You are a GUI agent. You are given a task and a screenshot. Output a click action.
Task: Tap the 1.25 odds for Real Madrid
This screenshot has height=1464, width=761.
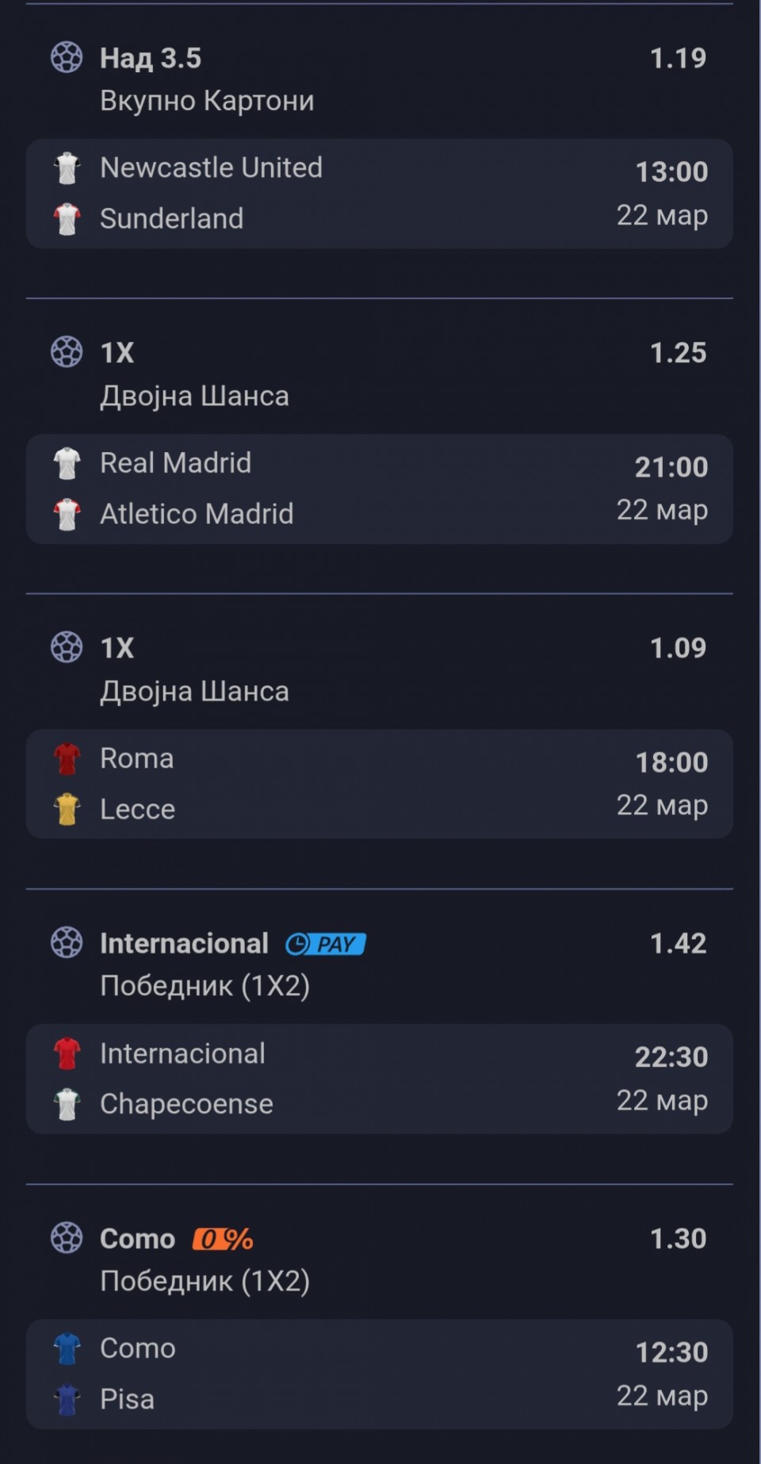coord(678,353)
